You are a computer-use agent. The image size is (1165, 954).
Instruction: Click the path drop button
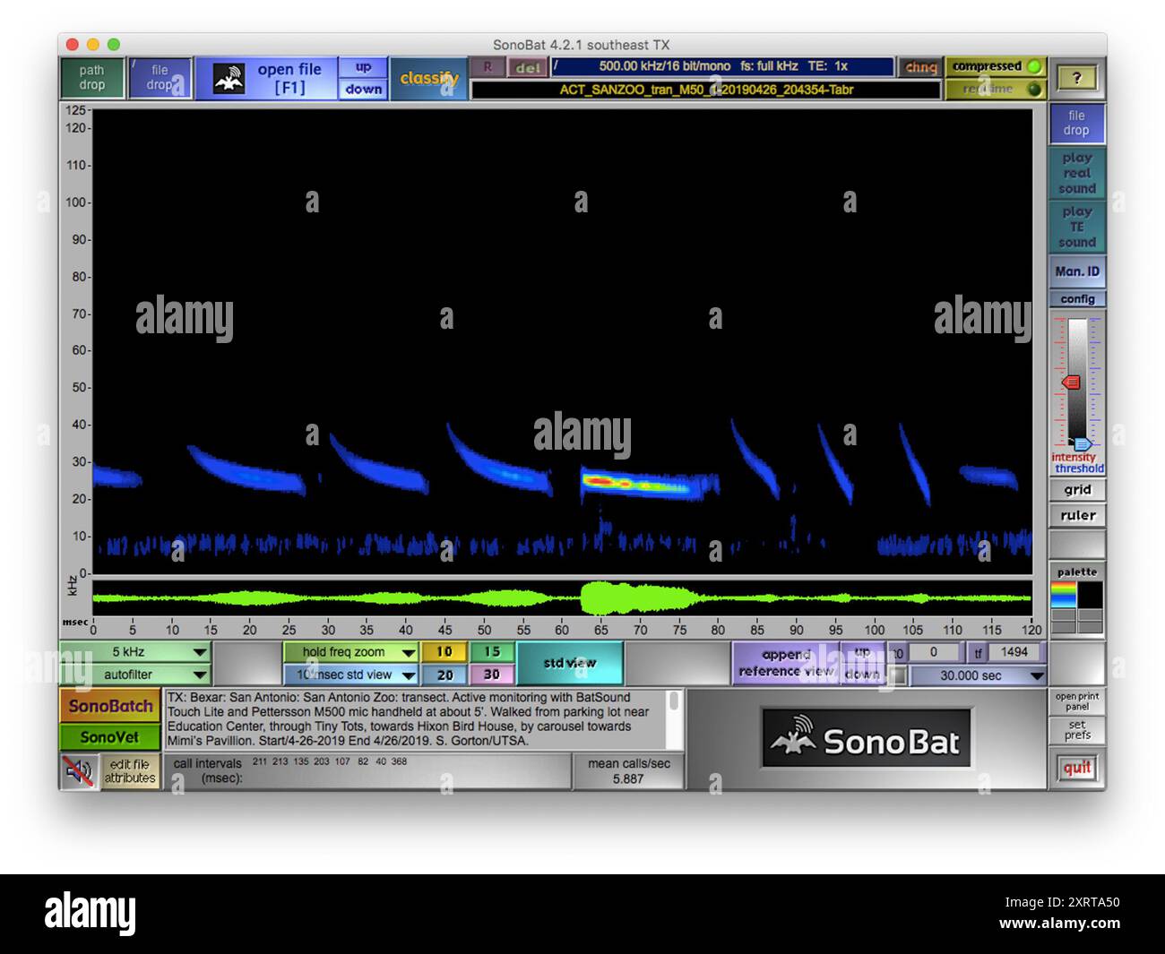[91, 78]
